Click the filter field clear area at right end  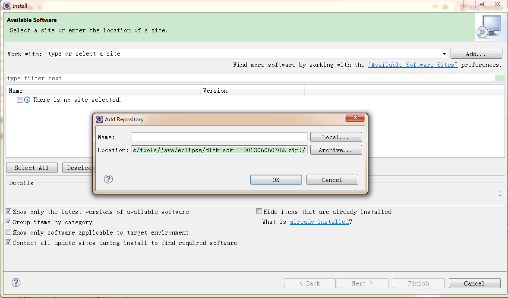tap(499, 78)
